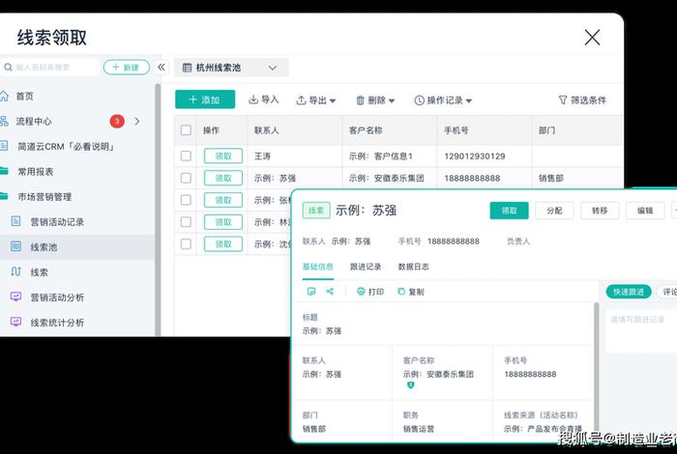677x454 pixels.
Task: Check the checkbox in the third table row
Action: [186, 200]
